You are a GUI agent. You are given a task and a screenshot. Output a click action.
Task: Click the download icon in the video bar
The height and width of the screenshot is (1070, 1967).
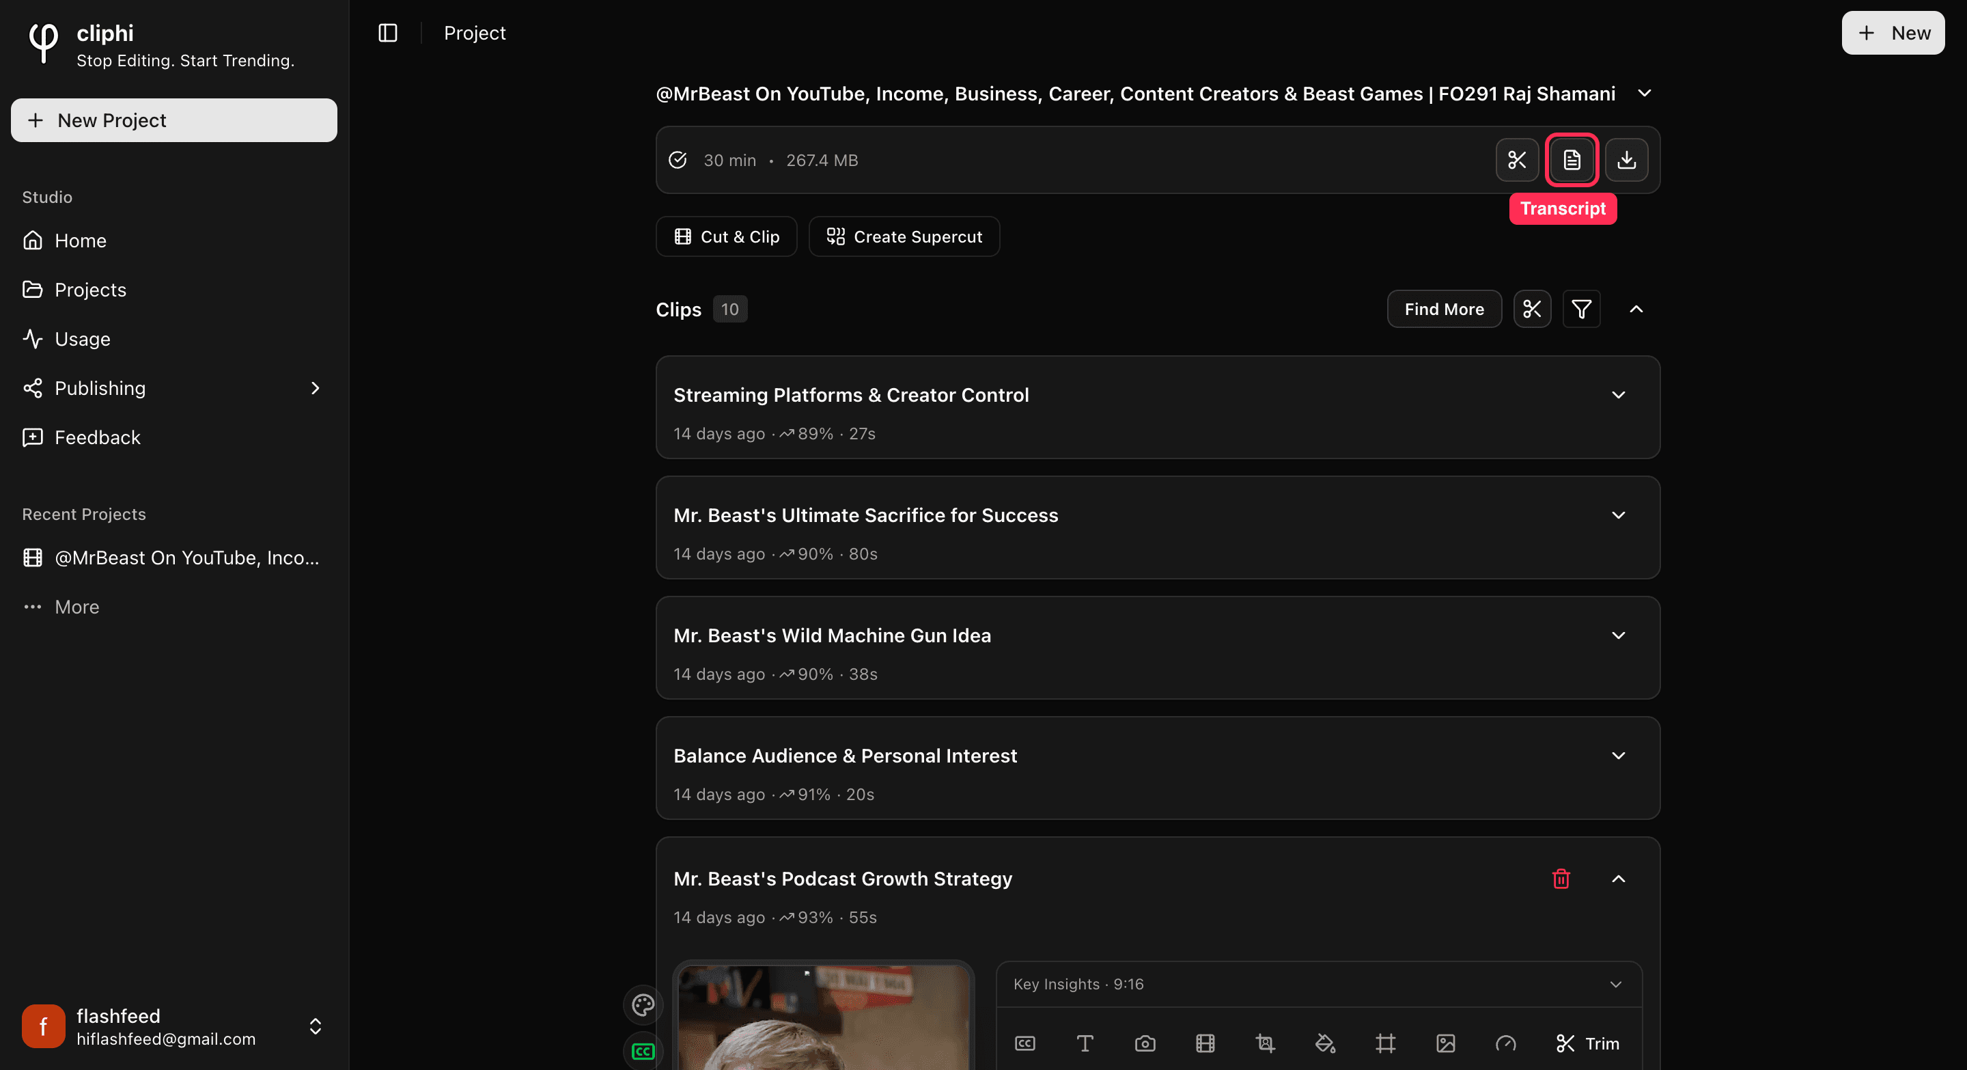[x=1626, y=160]
